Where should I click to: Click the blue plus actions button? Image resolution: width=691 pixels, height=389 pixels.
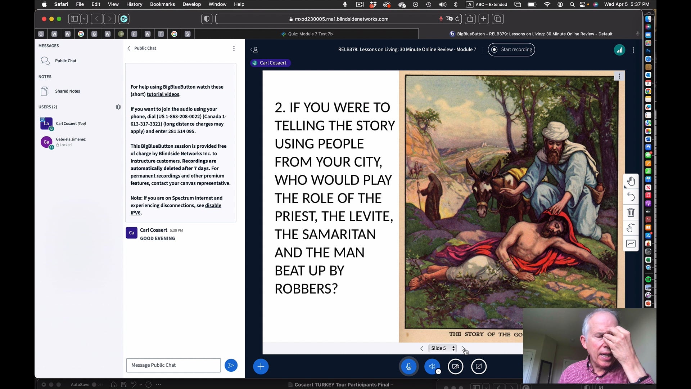pos(261,367)
